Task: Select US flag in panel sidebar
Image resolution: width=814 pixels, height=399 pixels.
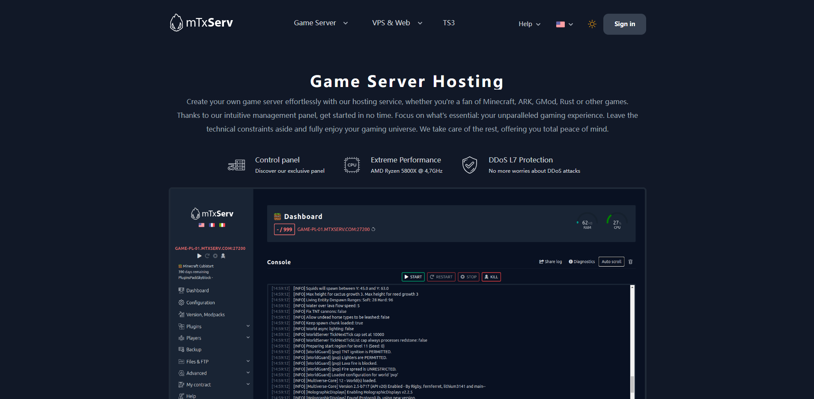Action: [x=201, y=225]
